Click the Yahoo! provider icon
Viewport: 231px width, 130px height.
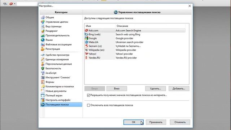click(87, 54)
